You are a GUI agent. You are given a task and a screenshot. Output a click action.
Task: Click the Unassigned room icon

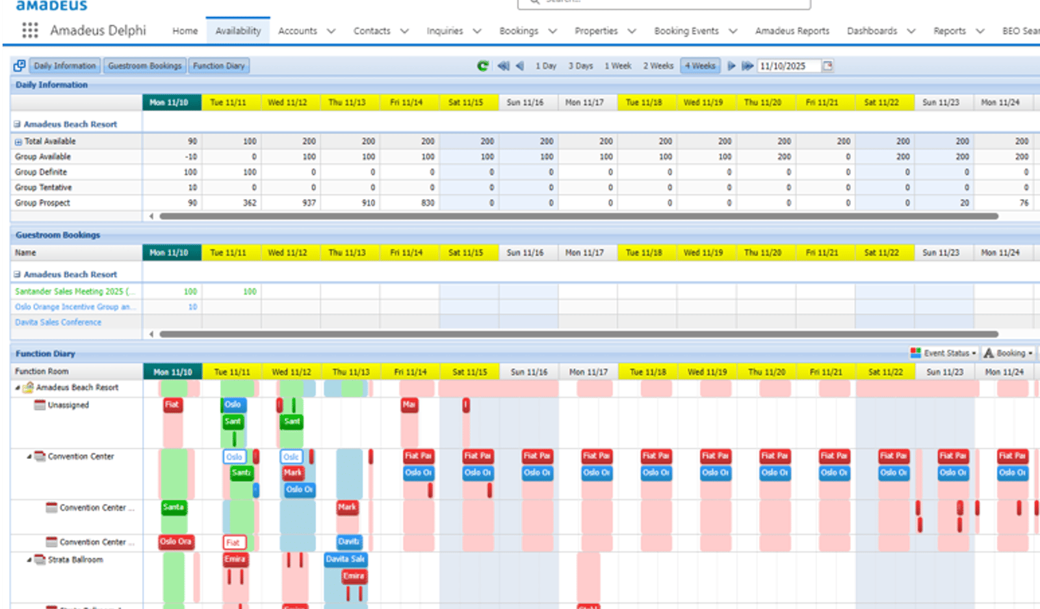coord(40,405)
